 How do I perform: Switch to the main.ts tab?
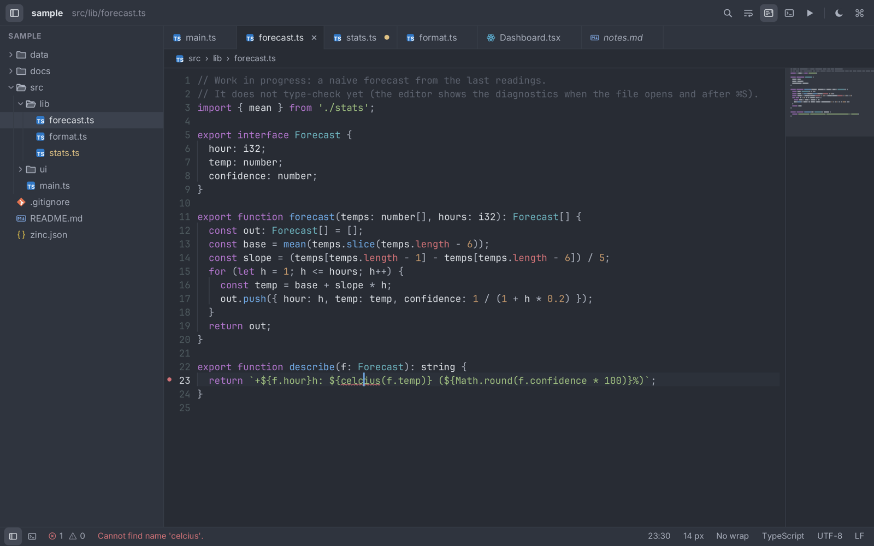[200, 38]
